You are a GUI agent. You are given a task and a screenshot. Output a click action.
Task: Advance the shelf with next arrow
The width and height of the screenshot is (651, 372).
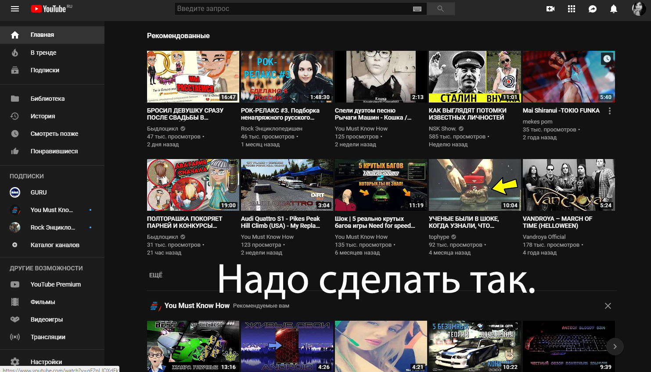[x=615, y=347]
